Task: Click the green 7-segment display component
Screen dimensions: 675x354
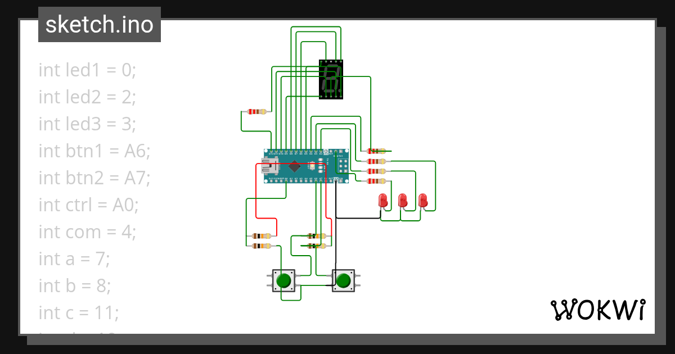Action: tap(332, 79)
